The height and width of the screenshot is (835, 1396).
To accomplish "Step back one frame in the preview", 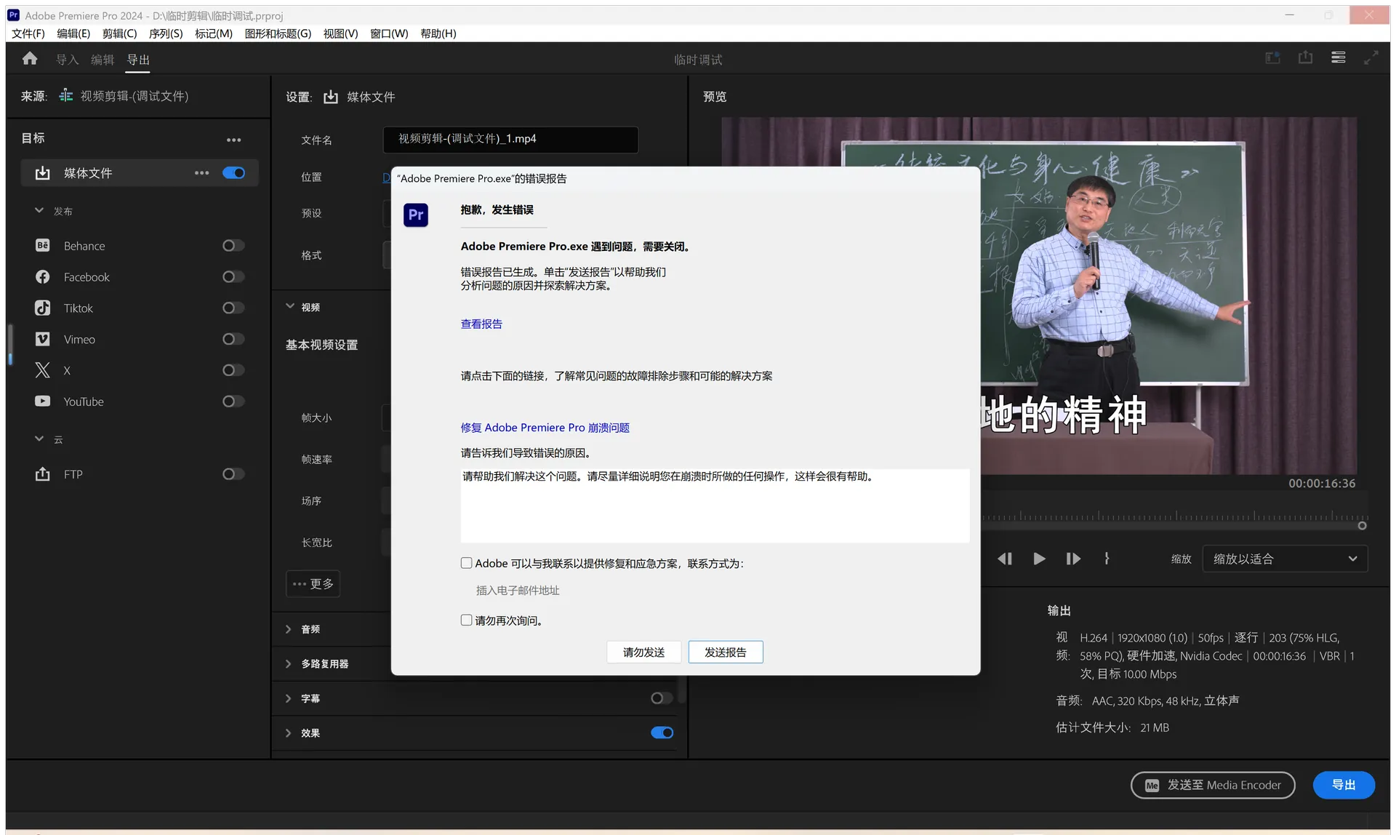I will 1005,559.
